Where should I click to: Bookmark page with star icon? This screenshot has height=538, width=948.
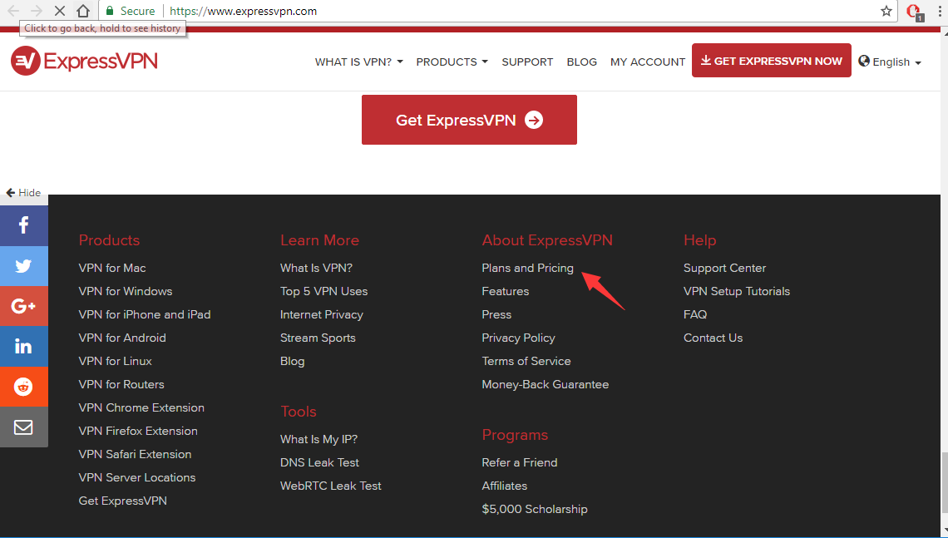(886, 11)
